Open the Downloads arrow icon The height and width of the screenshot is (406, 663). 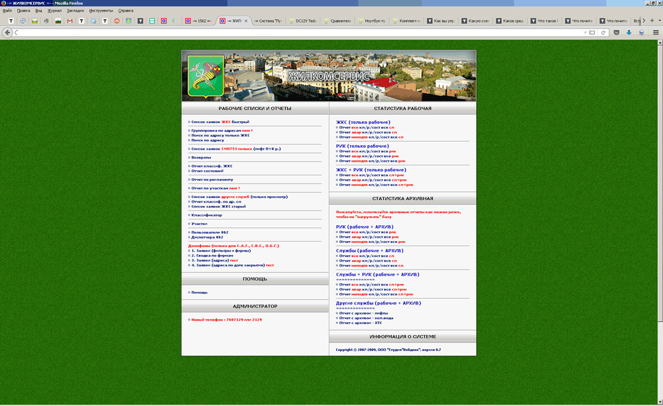[x=629, y=32]
